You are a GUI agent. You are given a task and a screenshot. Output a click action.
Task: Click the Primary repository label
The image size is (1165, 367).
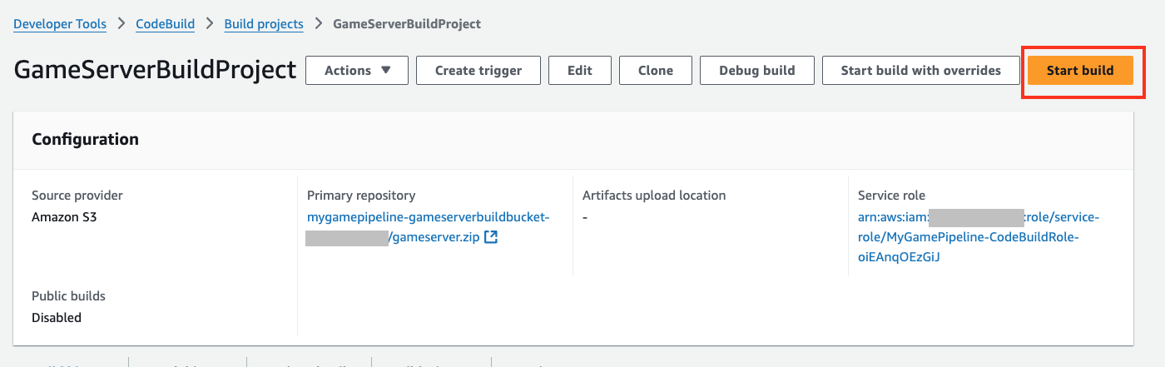(x=361, y=196)
